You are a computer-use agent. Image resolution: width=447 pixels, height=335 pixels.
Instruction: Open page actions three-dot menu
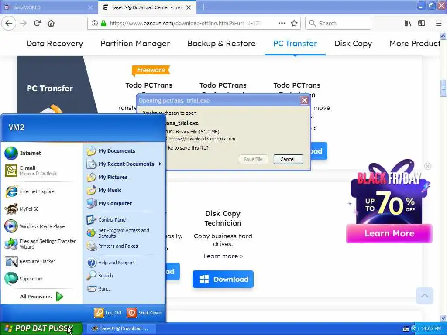coord(282,24)
